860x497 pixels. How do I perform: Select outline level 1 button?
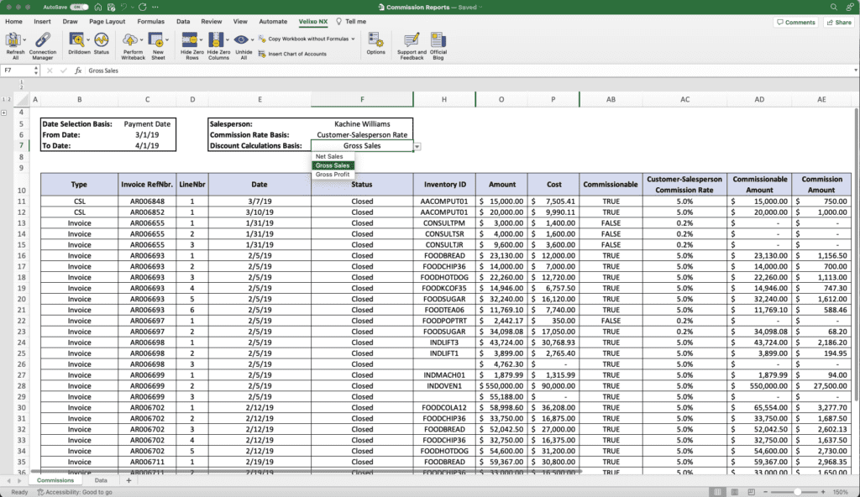coord(3,99)
